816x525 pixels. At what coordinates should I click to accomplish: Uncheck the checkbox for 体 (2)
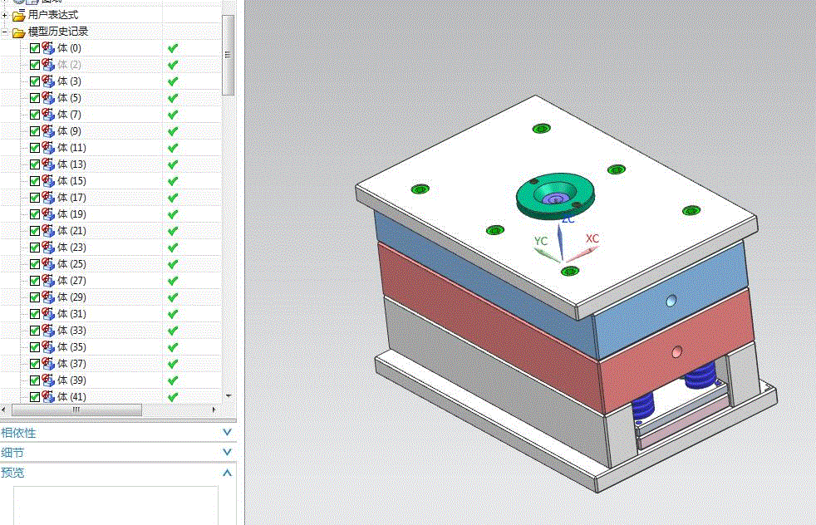coord(35,65)
